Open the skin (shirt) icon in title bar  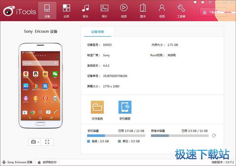(x=203, y=2)
